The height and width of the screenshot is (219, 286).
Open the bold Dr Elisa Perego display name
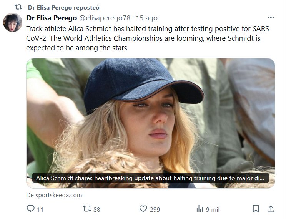tap(51, 18)
